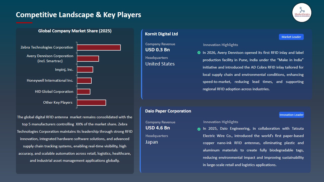Click the Japan headquarters value

tap(152, 142)
